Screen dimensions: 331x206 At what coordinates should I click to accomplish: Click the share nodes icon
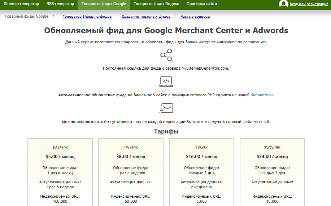[166, 55]
